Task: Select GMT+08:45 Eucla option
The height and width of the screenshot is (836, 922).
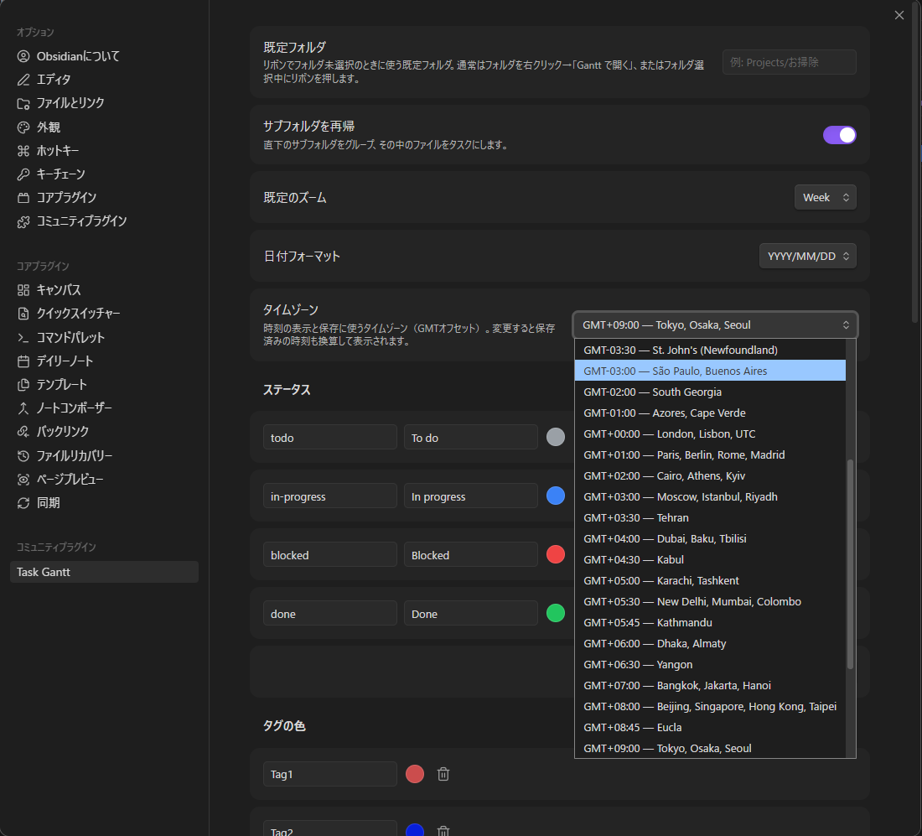Action: pos(710,727)
